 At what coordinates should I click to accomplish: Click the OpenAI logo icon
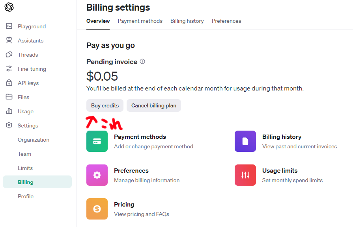9,7
